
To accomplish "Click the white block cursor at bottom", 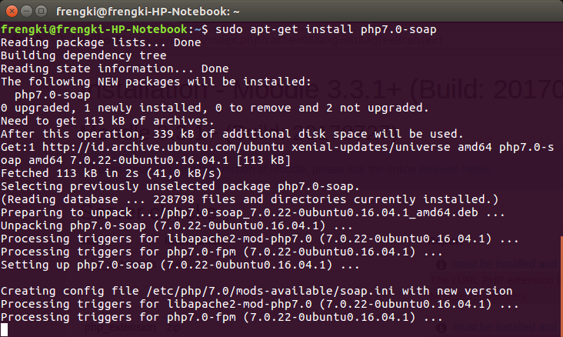I will tap(5, 330).
